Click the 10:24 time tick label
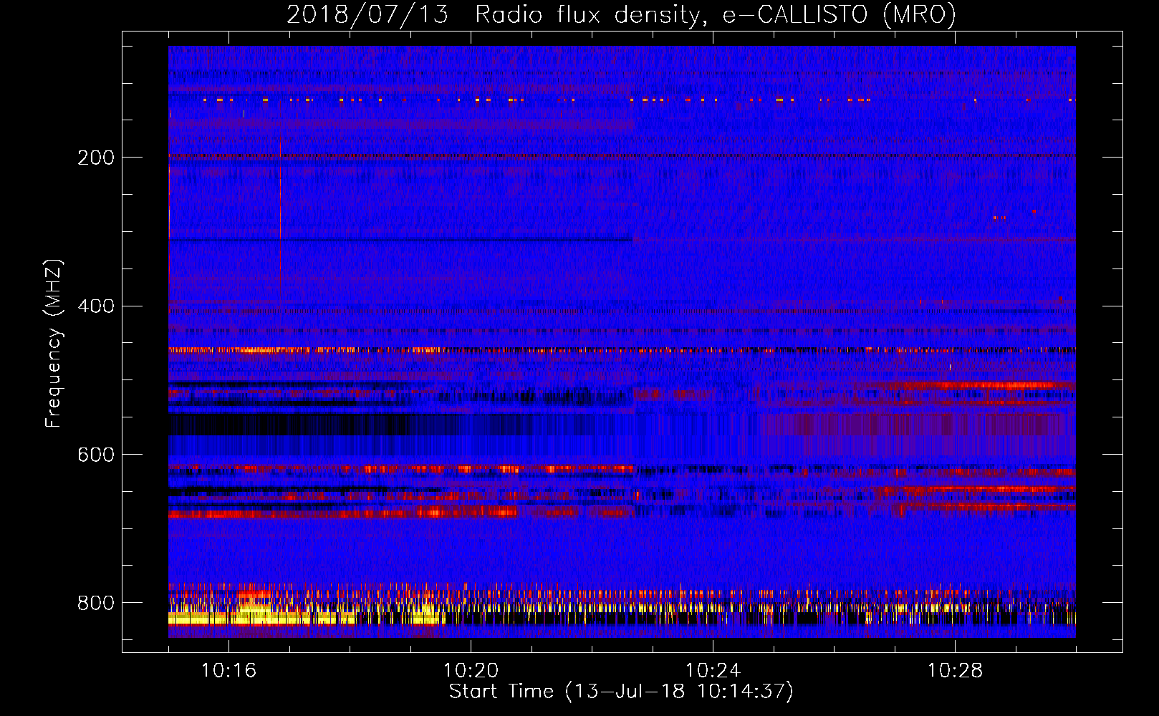1159x716 pixels. 713,670
